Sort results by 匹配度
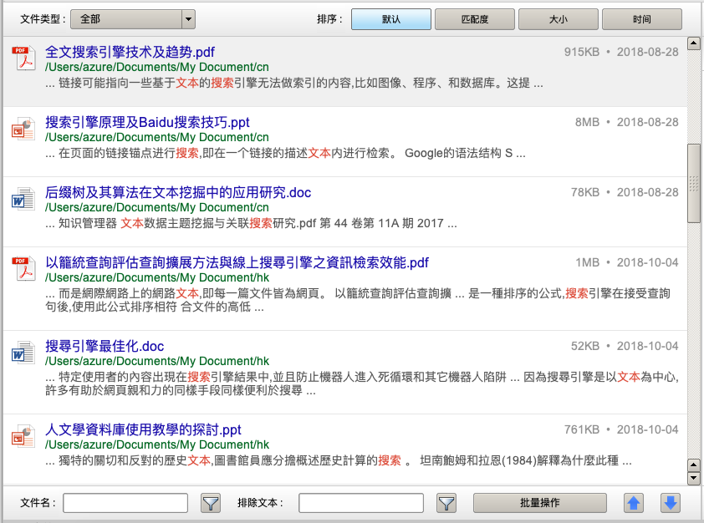Viewport: 704px width, 523px height. pos(474,18)
